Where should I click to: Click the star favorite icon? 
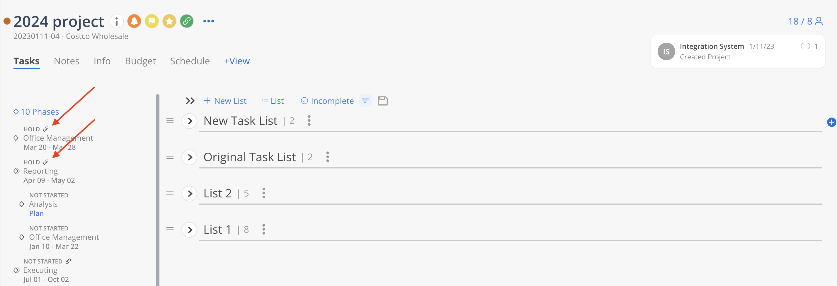pos(169,21)
